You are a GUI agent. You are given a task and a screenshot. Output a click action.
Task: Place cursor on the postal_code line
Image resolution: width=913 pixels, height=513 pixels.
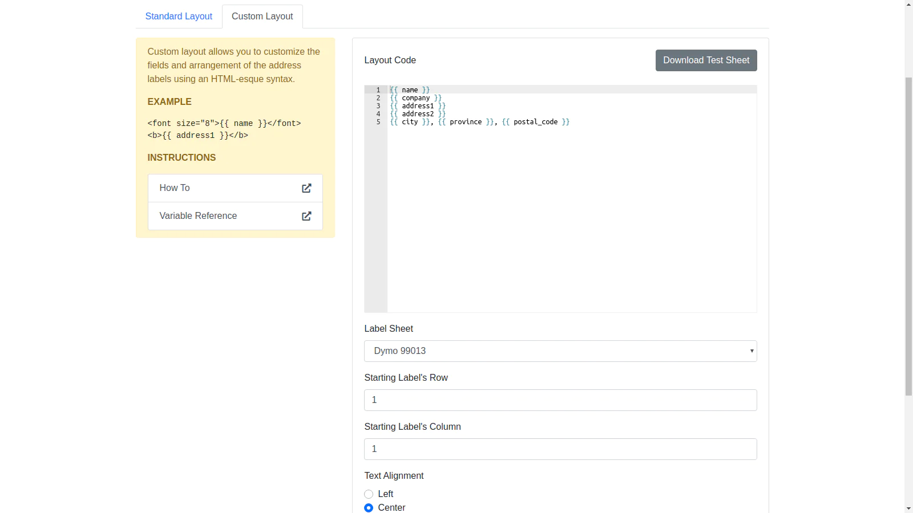click(479, 122)
